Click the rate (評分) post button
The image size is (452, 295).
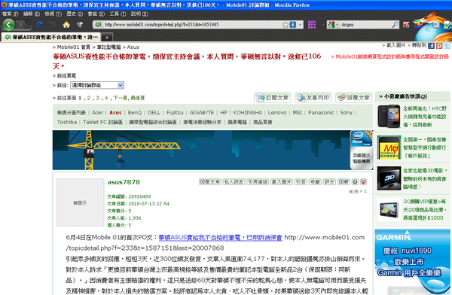pos(329,182)
